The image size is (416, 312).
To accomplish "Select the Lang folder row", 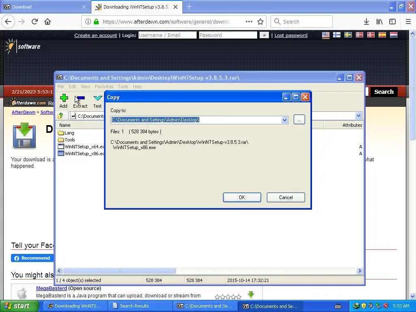I will (66, 133).
